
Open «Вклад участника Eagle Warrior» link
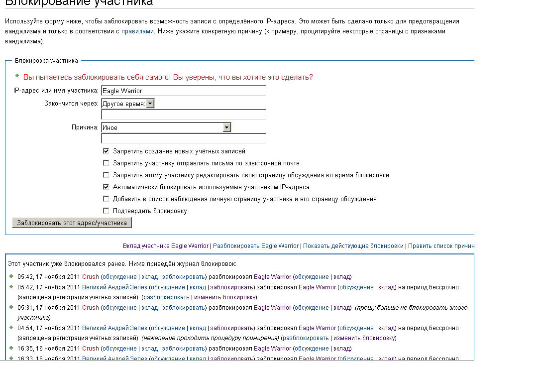166,246
